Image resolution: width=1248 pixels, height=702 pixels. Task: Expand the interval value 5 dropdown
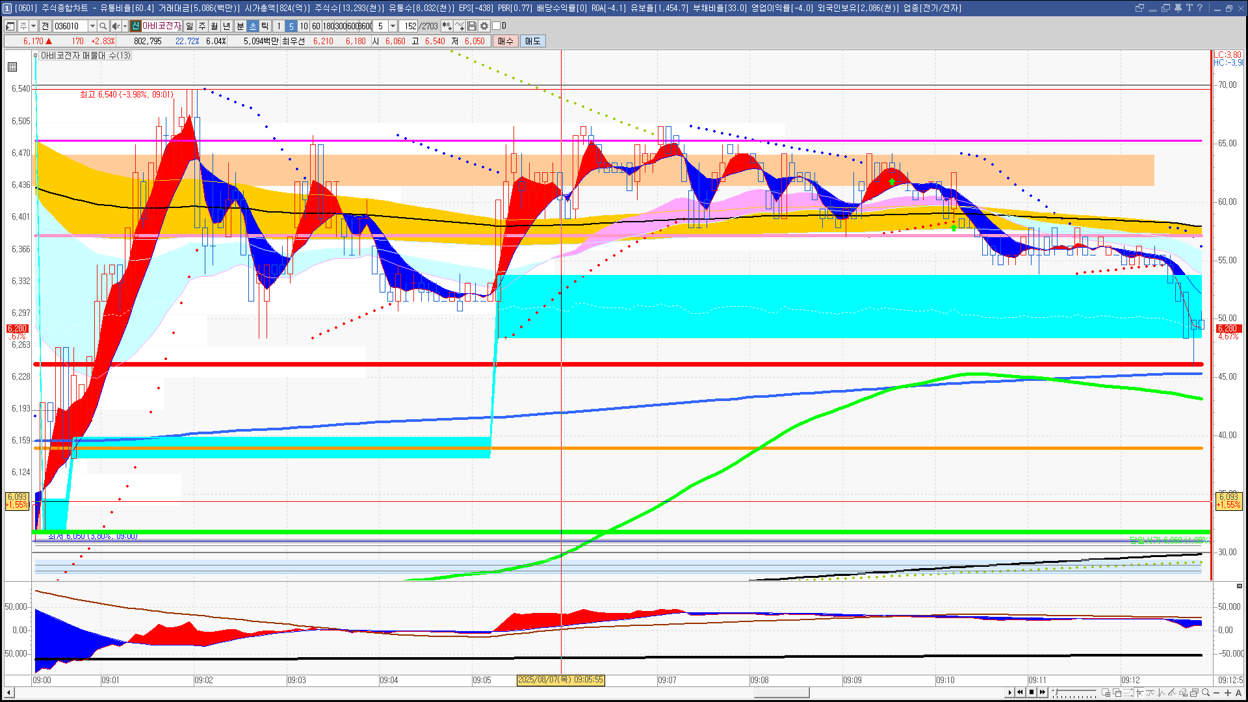pyautogui.click(x=393, y=26)
